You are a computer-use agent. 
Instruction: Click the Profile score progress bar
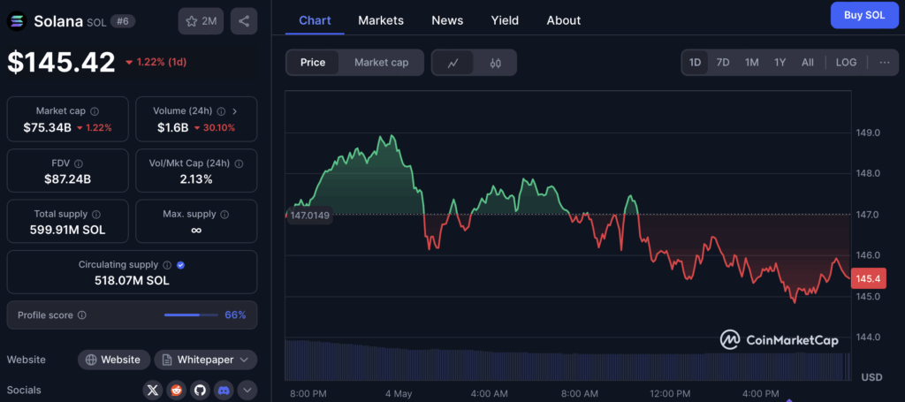tap(191, 315)
